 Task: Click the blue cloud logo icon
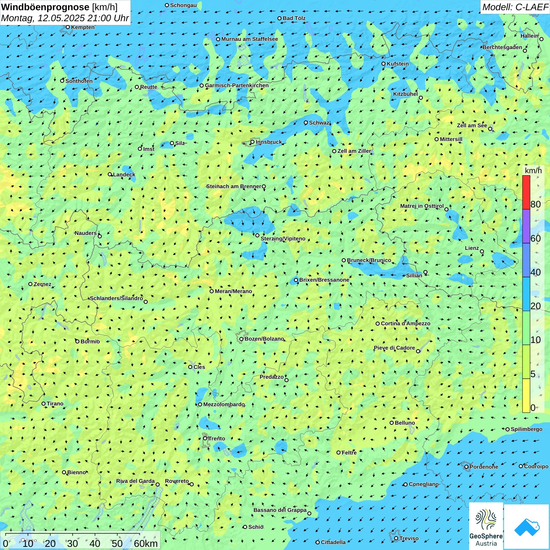526,527
